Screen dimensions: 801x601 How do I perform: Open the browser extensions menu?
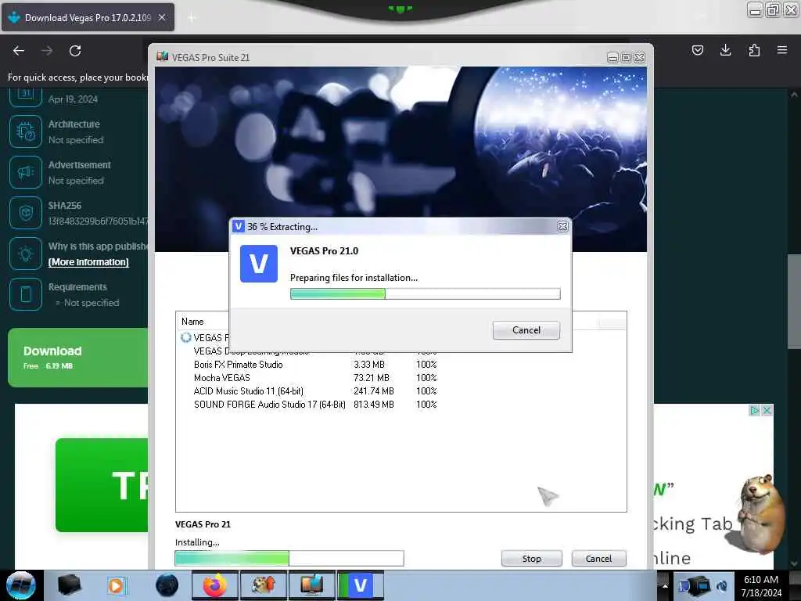click(754, 50)
